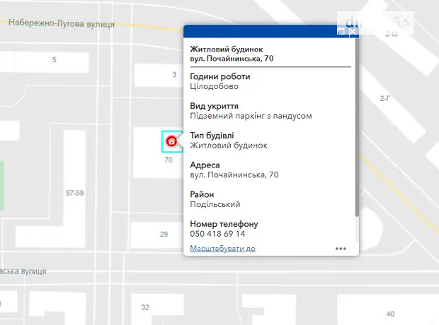
Task: Click the 'Набережно-Лугова вулиця' street label
Action: click(x=62, y=23)
